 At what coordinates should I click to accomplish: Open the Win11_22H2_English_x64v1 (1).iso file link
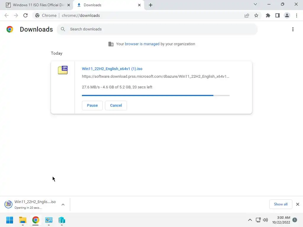tap(112, 69)
